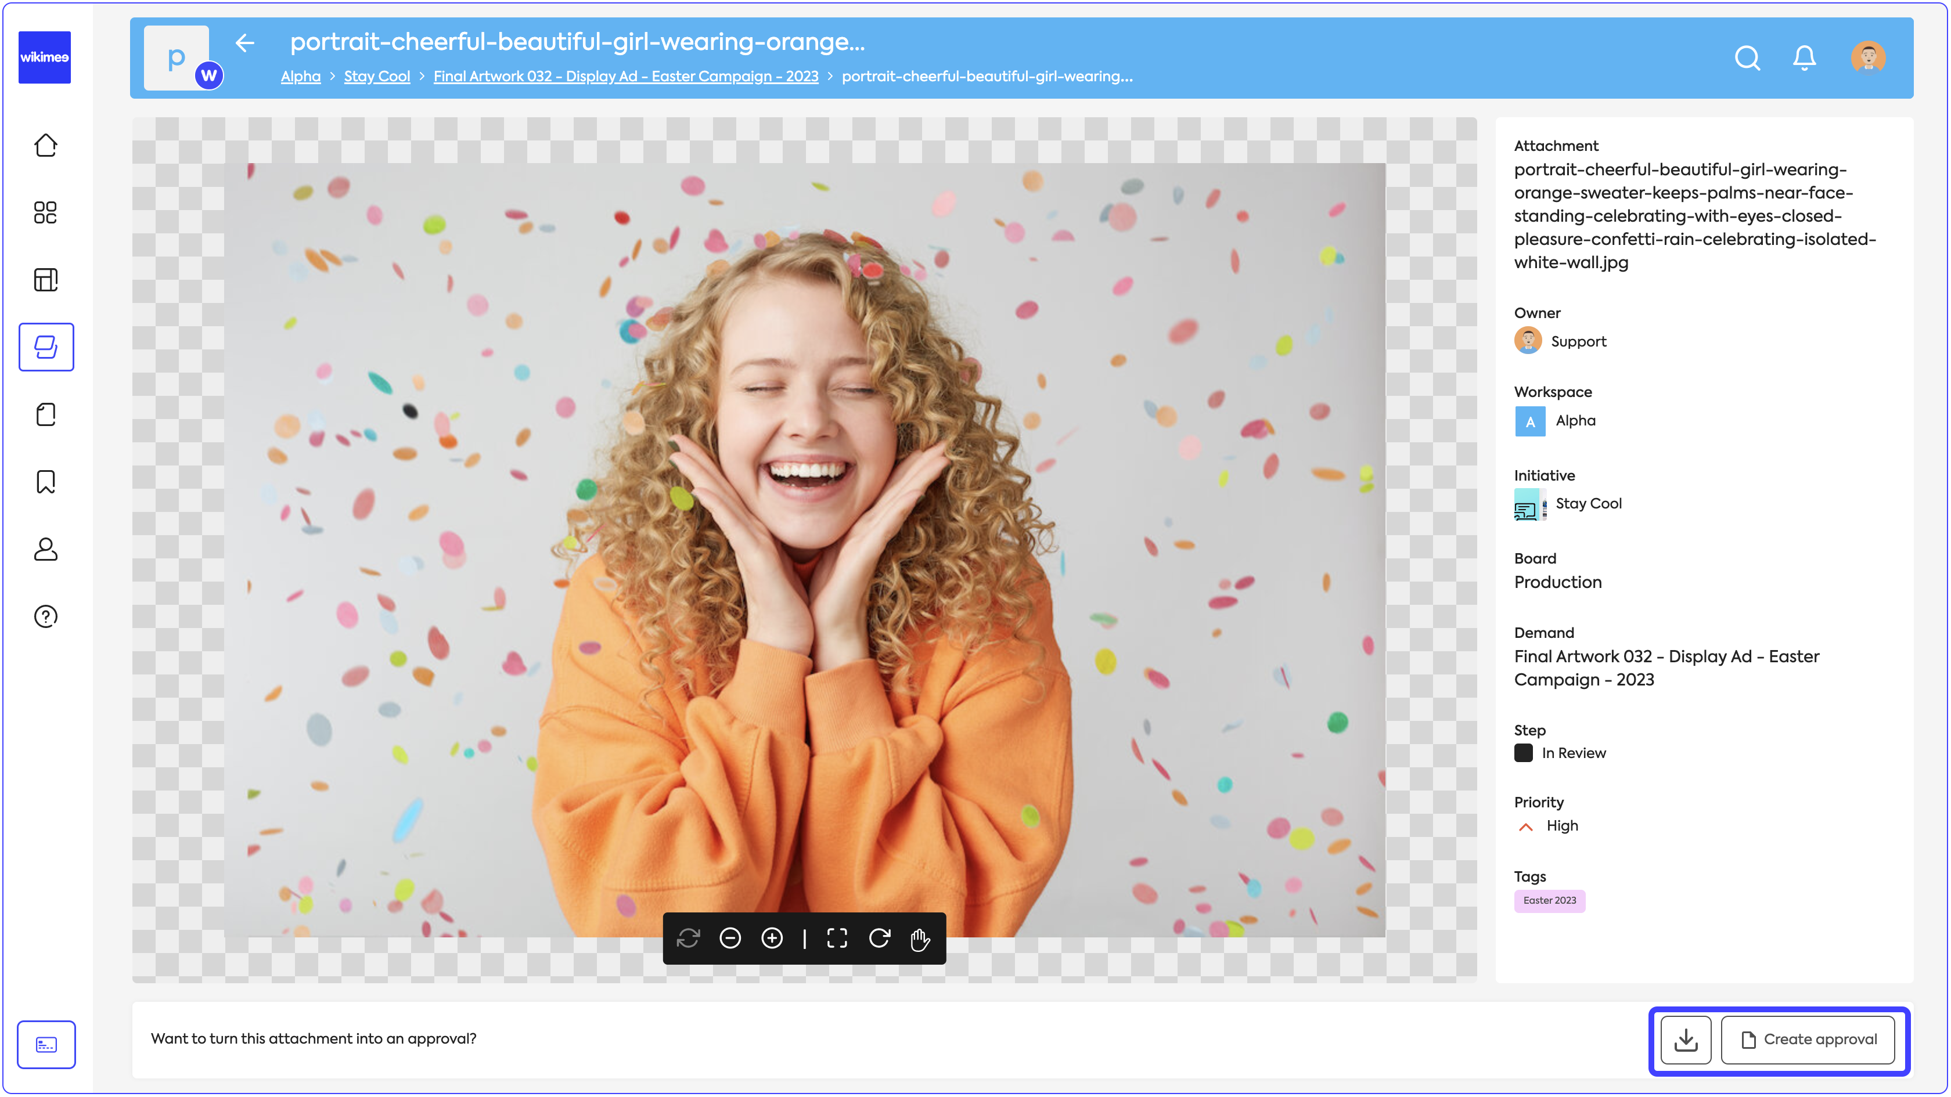The width and height of the screenshot is (1951, 1097).
Task: Download the attachment with download button
Action: click(1686, 1040)
